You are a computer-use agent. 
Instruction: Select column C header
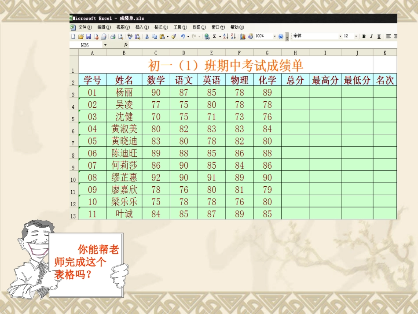(156, 52)
